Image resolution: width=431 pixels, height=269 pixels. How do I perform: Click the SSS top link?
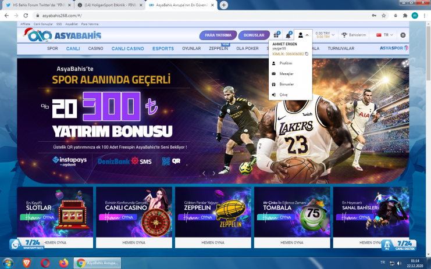point(59,24)
